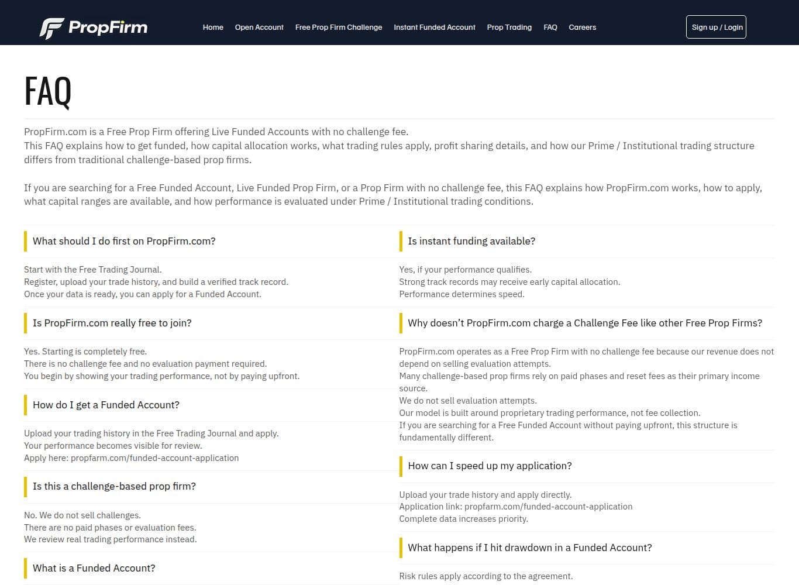Click 'No. We do not sell challenges.' text

coord(82,515)
